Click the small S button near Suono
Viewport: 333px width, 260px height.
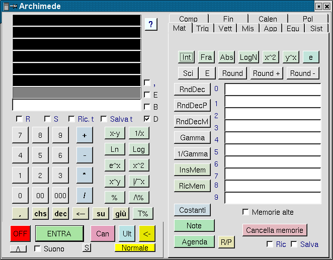click(87, 247)
